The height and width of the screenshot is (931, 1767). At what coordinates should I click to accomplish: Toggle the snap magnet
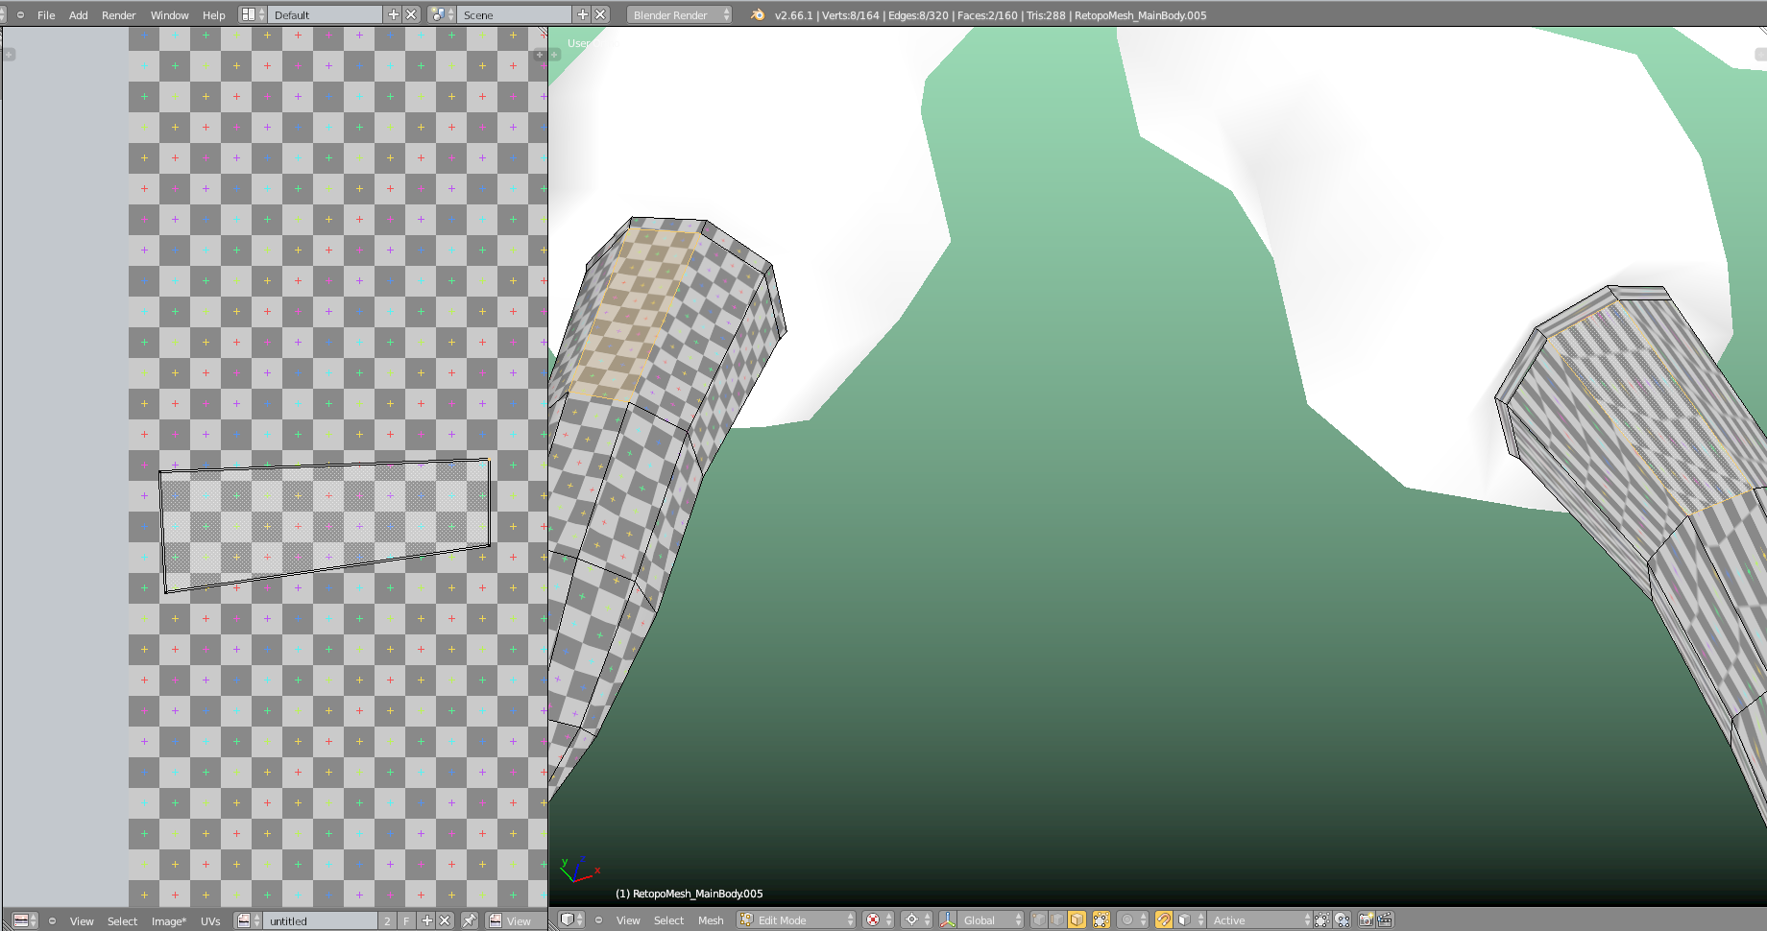point(1164,919)
